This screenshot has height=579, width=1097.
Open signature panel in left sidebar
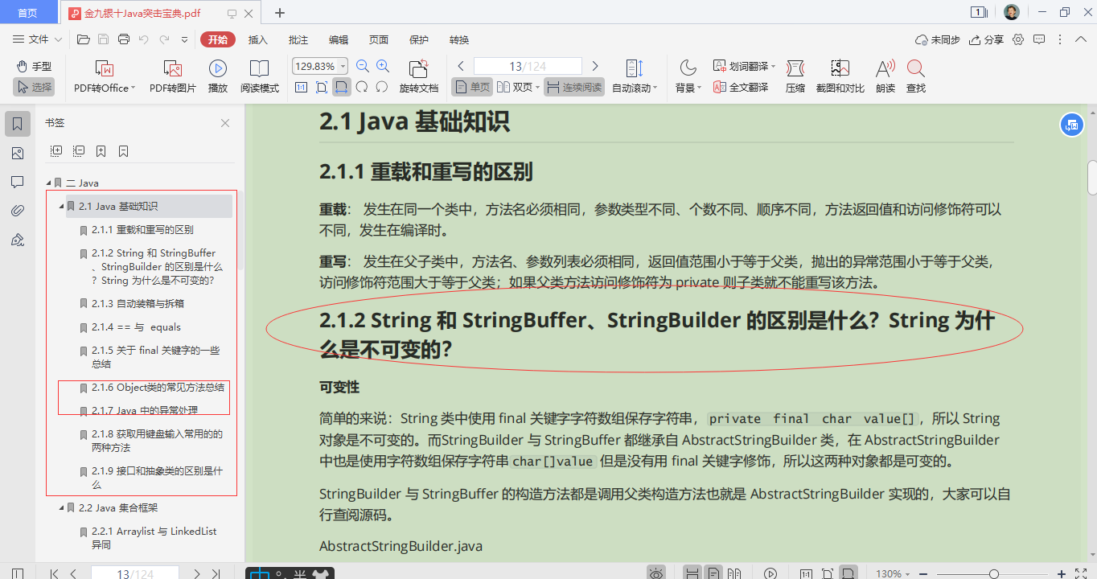(x=18, y=240)
